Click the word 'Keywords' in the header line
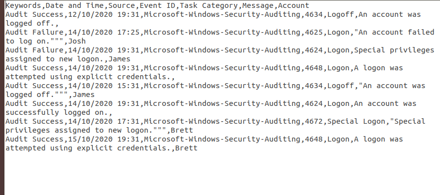 coord(23,5)
